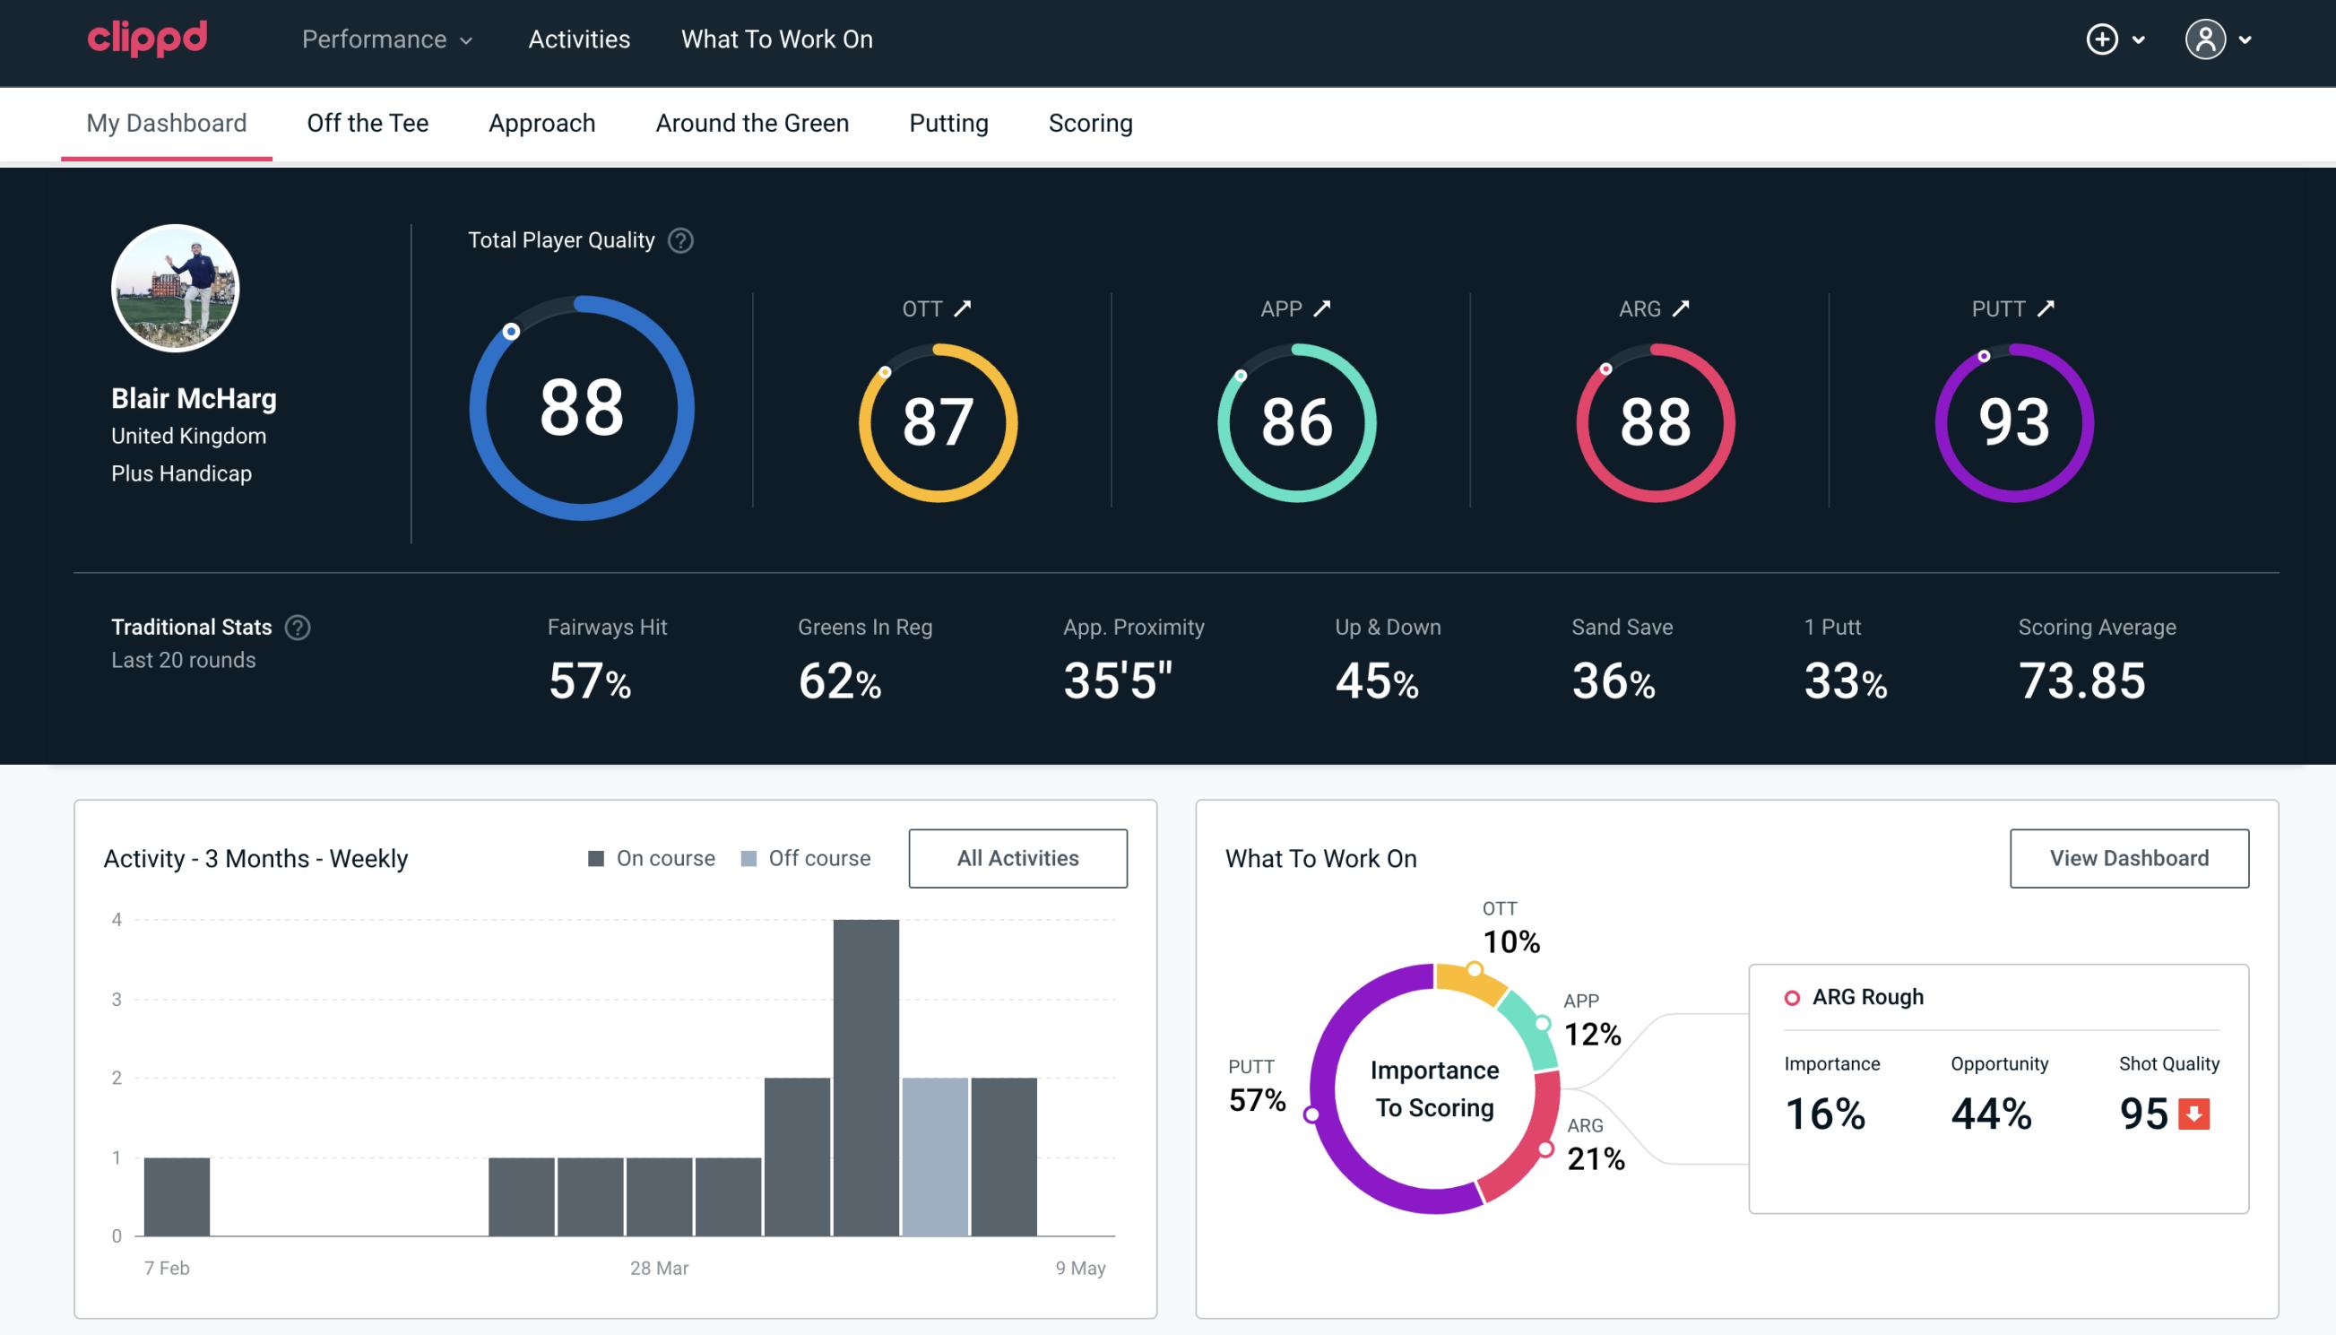The image size is (2336, 1335).
Task: Click the View Dashboard button
Action: (x=2129, y=857)
